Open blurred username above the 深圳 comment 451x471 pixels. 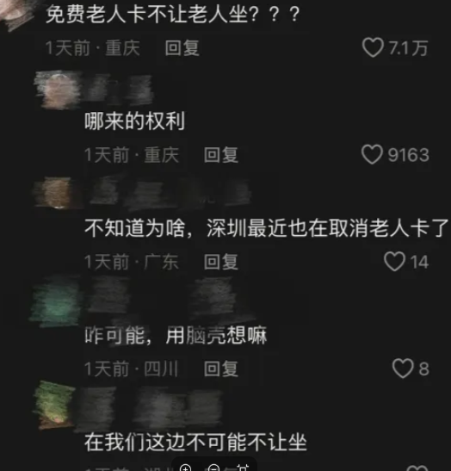coord(170,194)
